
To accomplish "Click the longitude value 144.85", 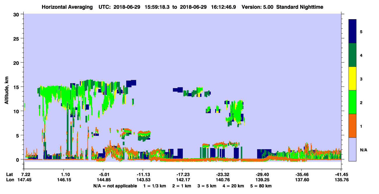I will point(103,180).
